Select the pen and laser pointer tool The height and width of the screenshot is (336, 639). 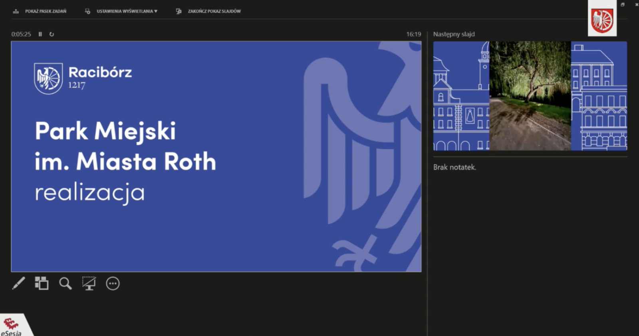(18, 283)
